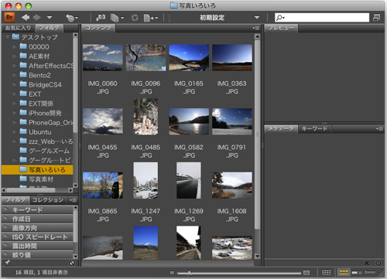This screenshot has width=387, height=279.
Task: Click the metadata panel cancel X icon
Action: (366, 263)
